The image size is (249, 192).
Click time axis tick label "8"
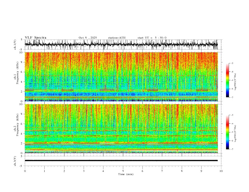coord(182,171)
